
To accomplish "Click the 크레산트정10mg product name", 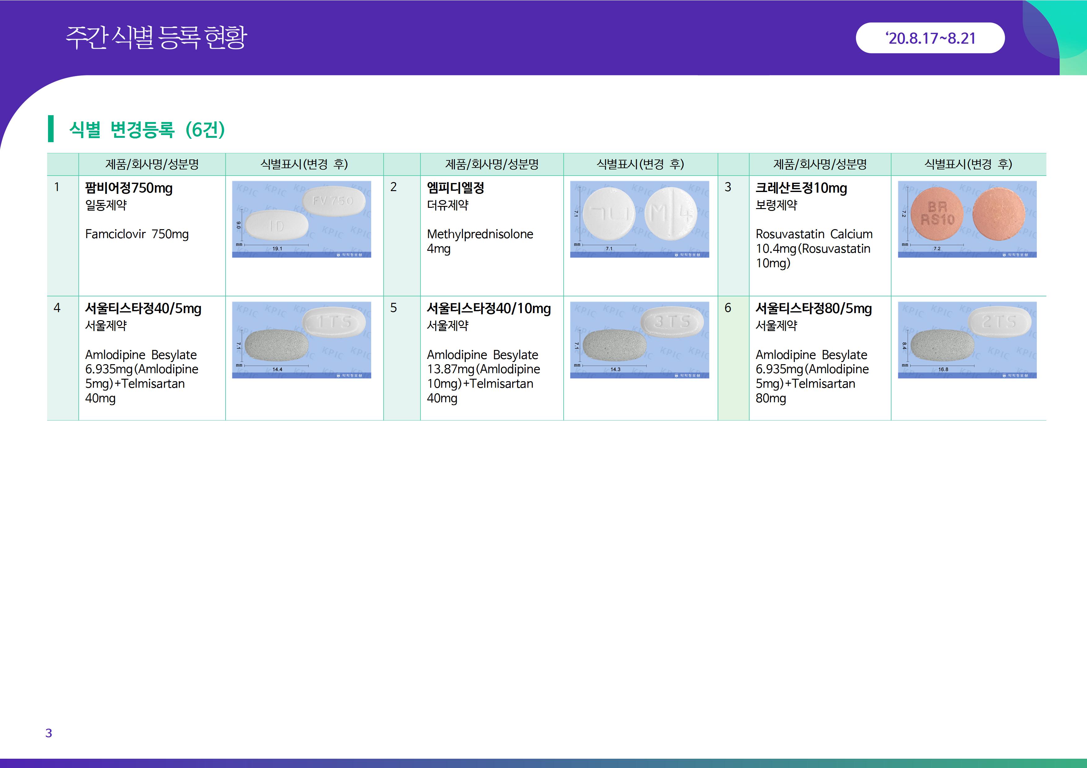I will click(x=801, y=188).
